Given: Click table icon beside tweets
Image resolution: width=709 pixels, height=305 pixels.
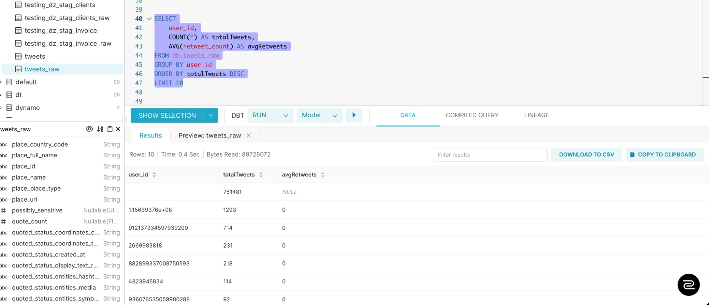Looking at the screenshot, I should click(18, 56).
